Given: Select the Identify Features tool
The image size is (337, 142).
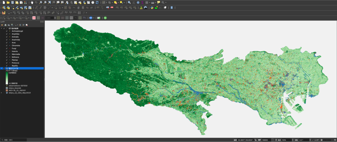Looking at the screenshot, I should 129,2.
